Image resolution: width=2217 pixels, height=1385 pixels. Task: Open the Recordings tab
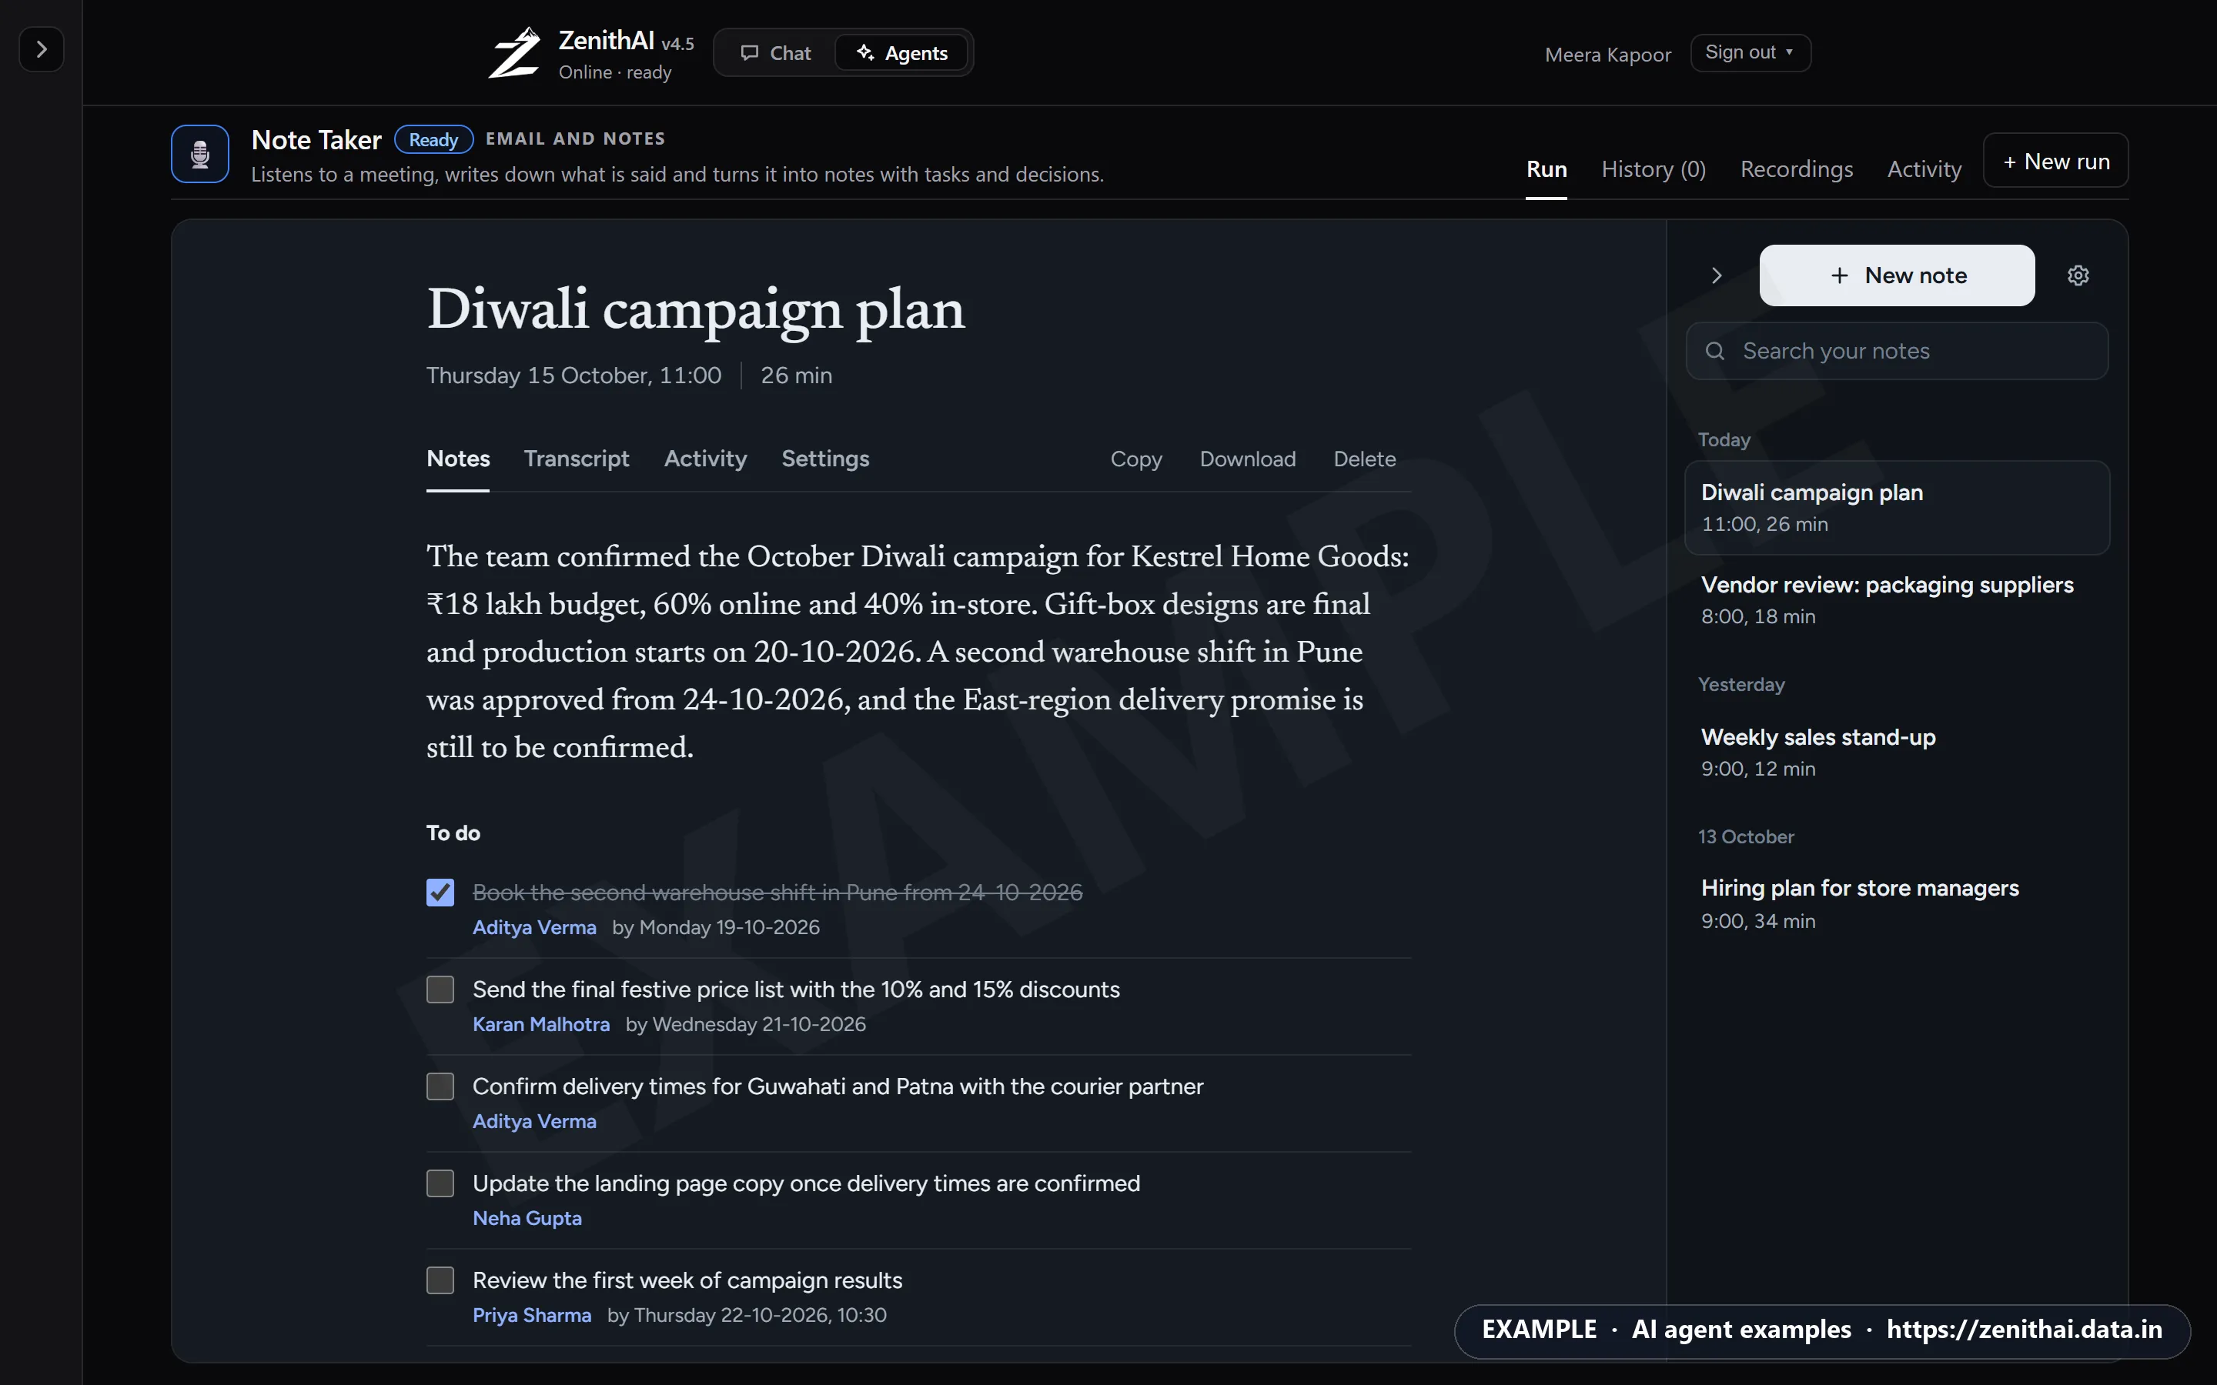(1797, 169)
